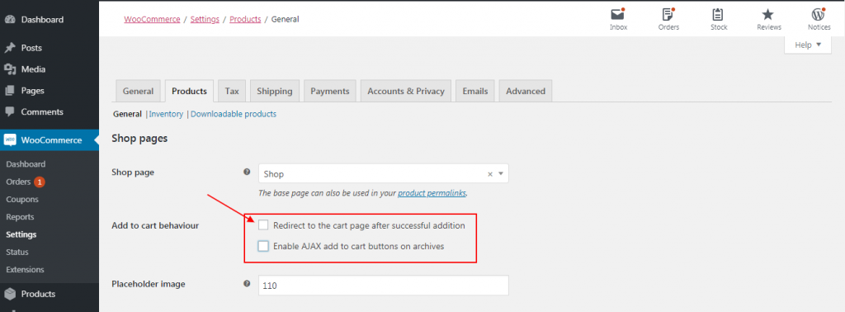
Task: Click the help tooltip icon beside Shop page
Action: [247, 172]
